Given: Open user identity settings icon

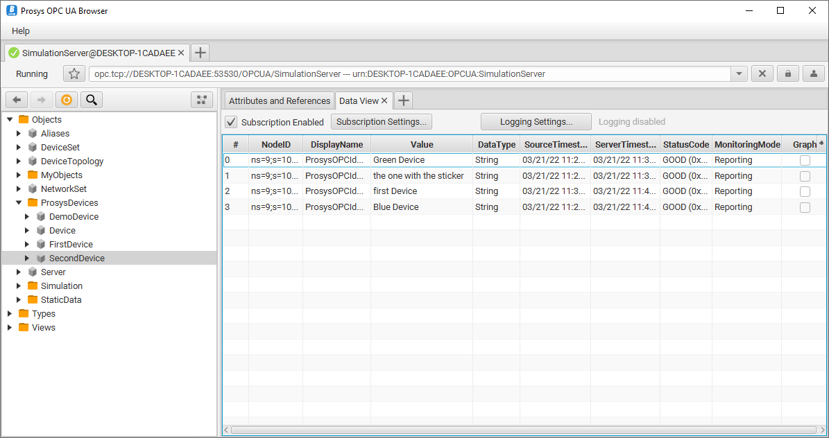Looking at the screenshot, I should tap(813, 74).
